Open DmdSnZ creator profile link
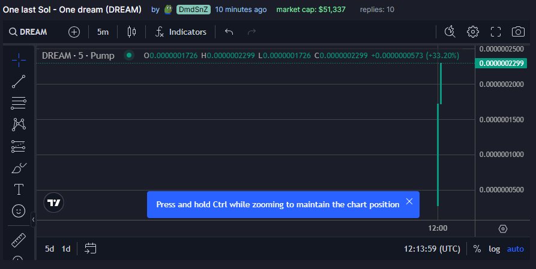This screenshot has width=536, height=269. (193, 10)
